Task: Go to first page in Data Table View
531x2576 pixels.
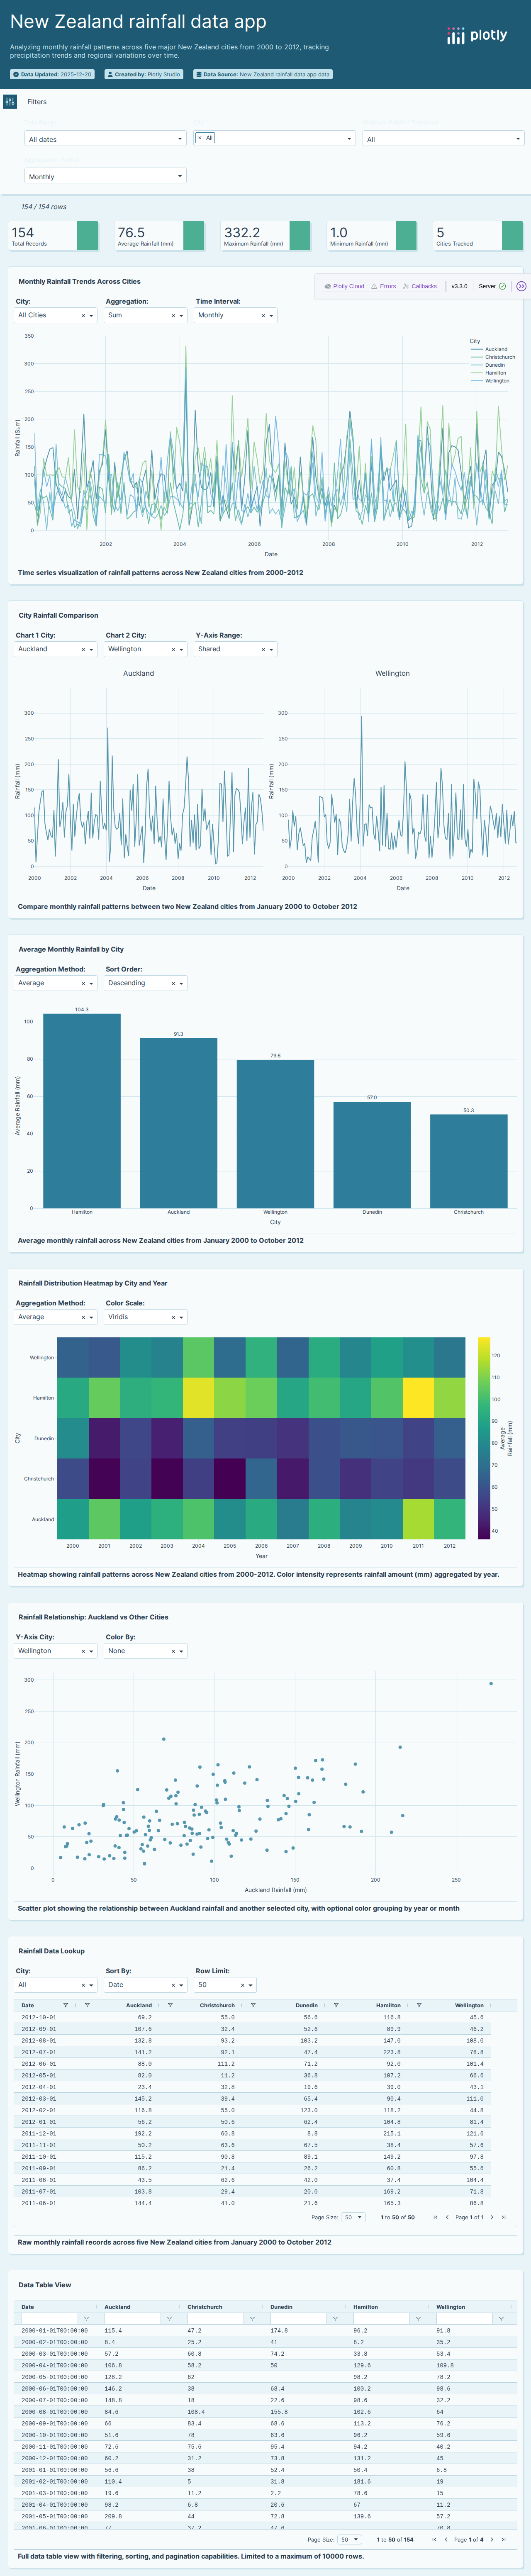Action: tap(433, 2540)
